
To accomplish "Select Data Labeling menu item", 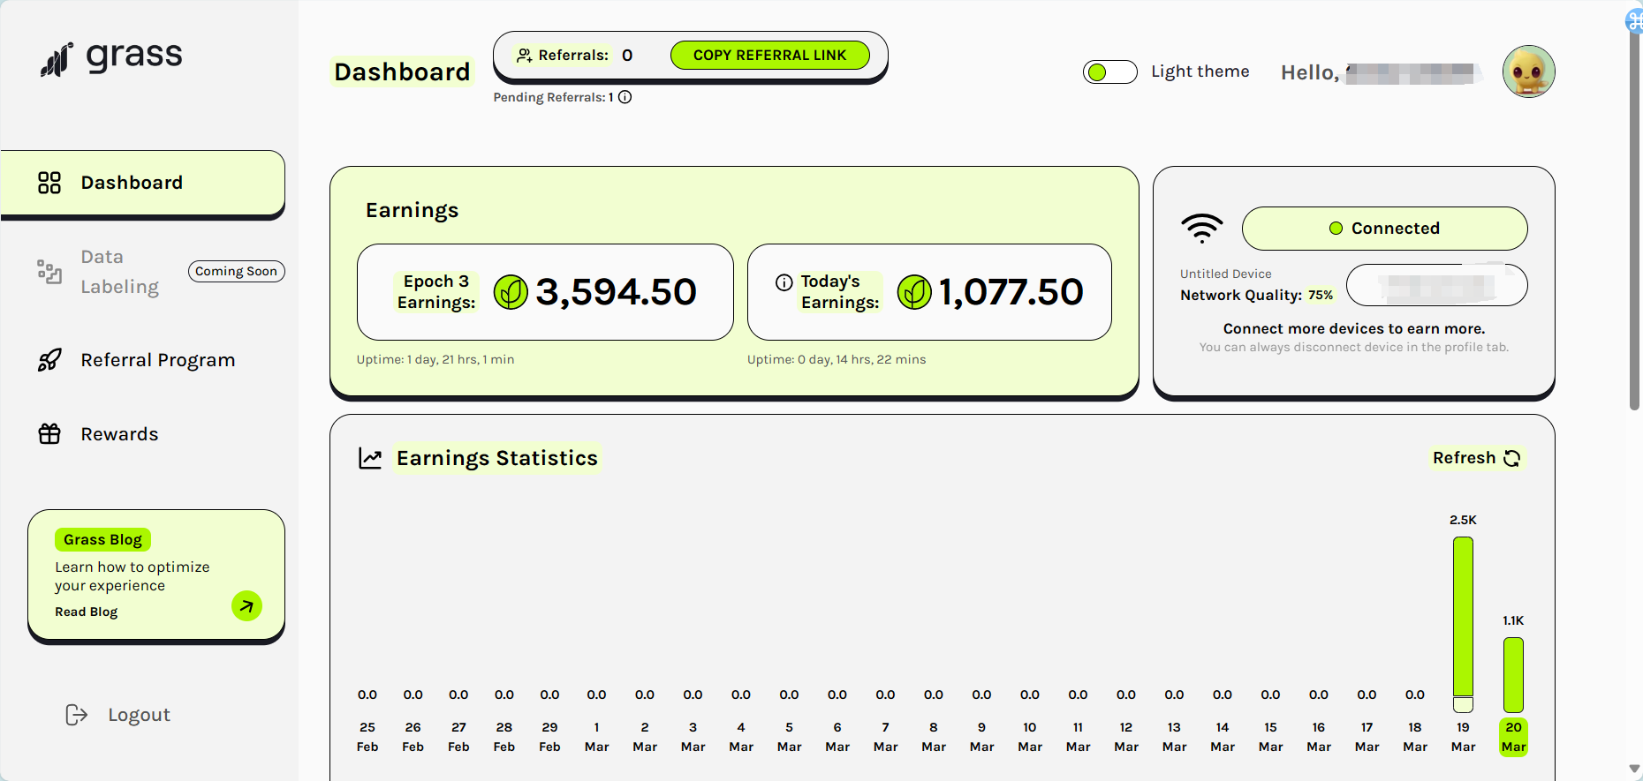I will tap(120, 272).
